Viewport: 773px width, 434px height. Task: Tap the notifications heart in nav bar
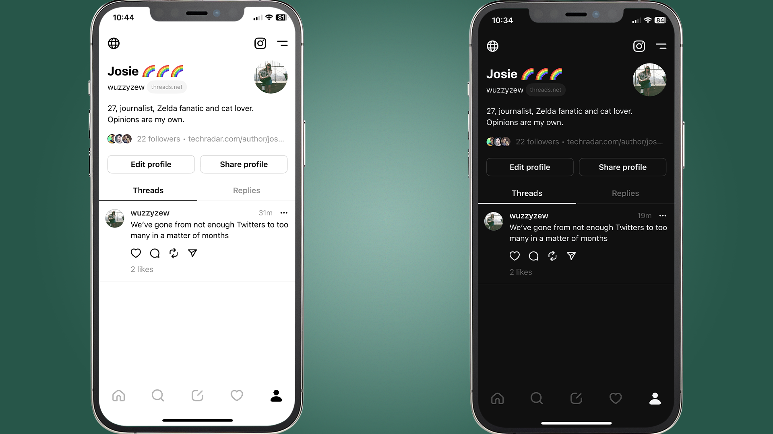(x=236, y=395)
